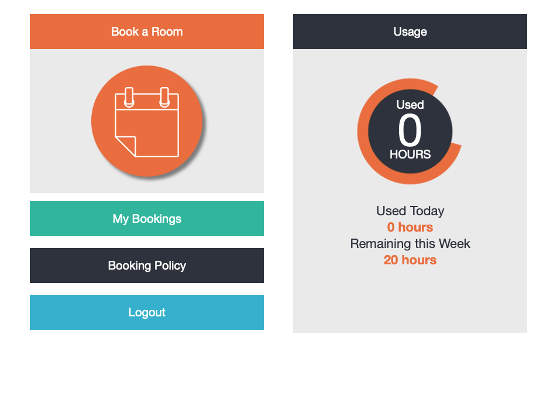The width and height of the screenshot is (557, 400).
Task: Click the orange 0 hours value
Action: [x=410, y=227]
